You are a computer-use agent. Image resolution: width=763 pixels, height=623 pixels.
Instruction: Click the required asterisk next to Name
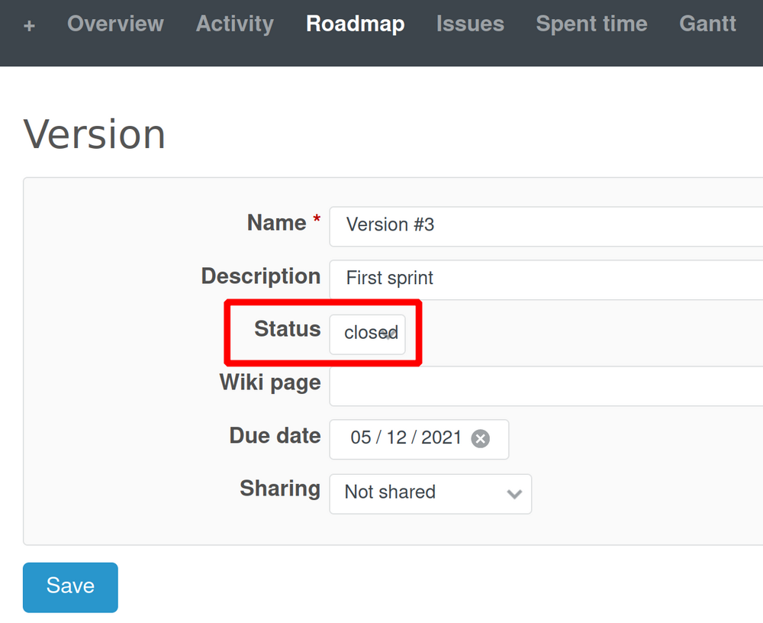(316, 217)
